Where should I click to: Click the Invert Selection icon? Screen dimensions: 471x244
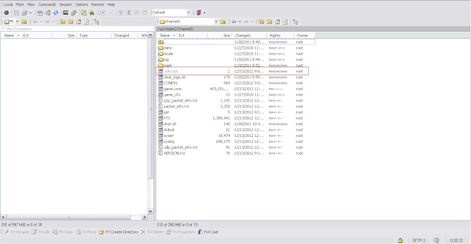(128, 12)
